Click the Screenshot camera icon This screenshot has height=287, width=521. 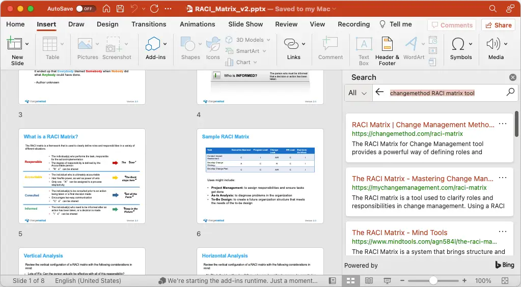[114, 44]
